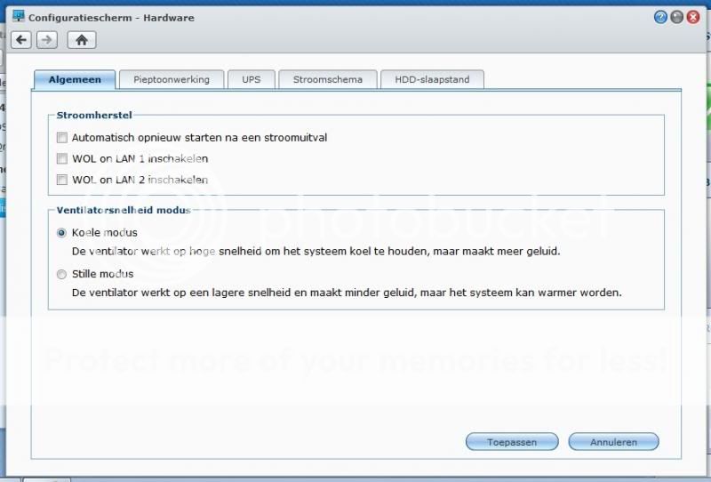Enable Automatisch opnieuw starten na een stroomuitval
The height and width of the screenshot is (482, 711).
point(62,138)
